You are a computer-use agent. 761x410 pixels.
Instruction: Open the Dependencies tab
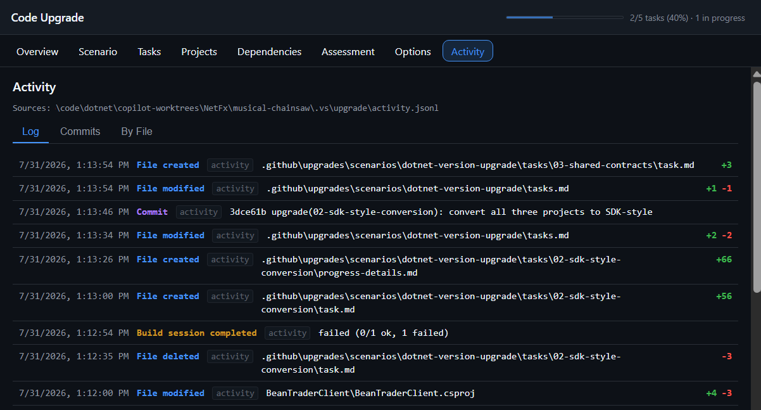(x=269, y=51)
